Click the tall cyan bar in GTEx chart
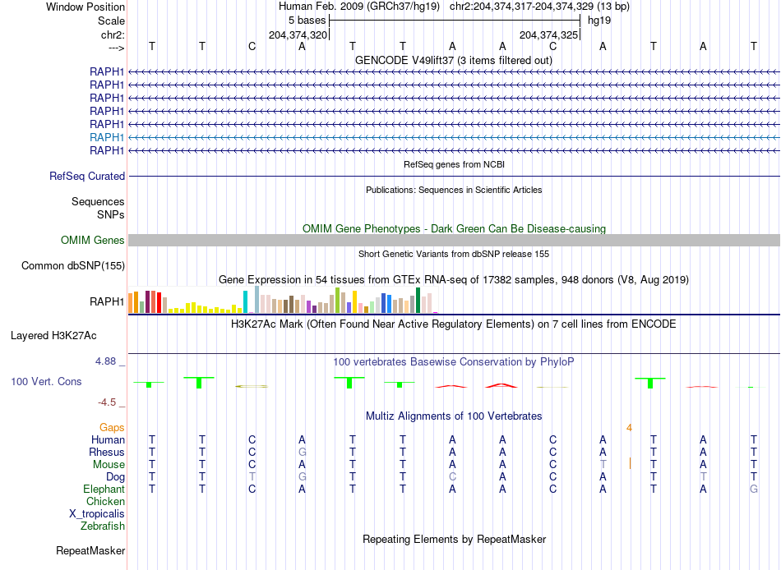781x570 pixels. pyautogui.click(x=246, y=301)
